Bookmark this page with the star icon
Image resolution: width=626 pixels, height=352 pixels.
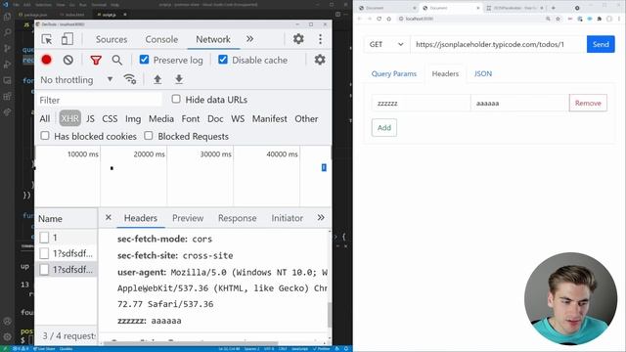click(559, 19)
